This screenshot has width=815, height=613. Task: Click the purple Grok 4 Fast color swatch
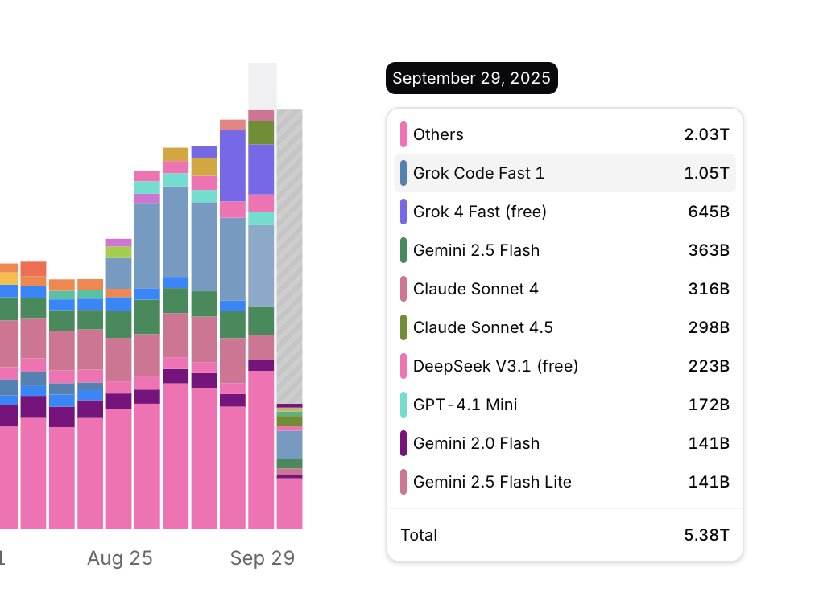click(403, 212)
